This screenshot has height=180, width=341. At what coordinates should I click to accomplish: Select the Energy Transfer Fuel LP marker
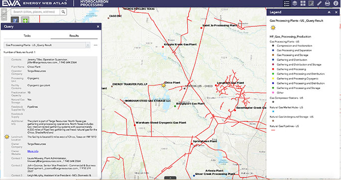click(112, 87)
